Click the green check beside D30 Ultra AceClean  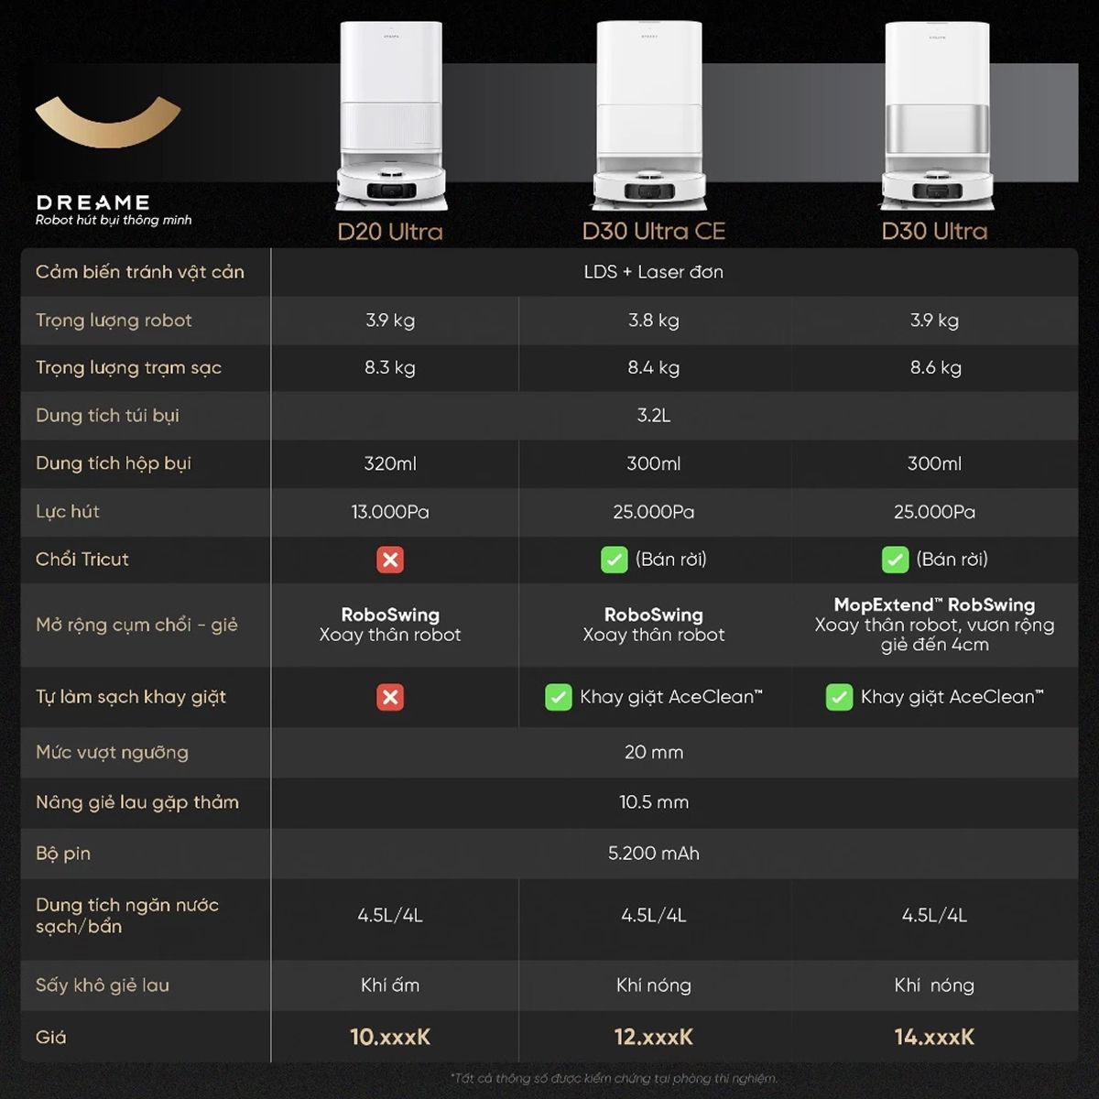839,697
